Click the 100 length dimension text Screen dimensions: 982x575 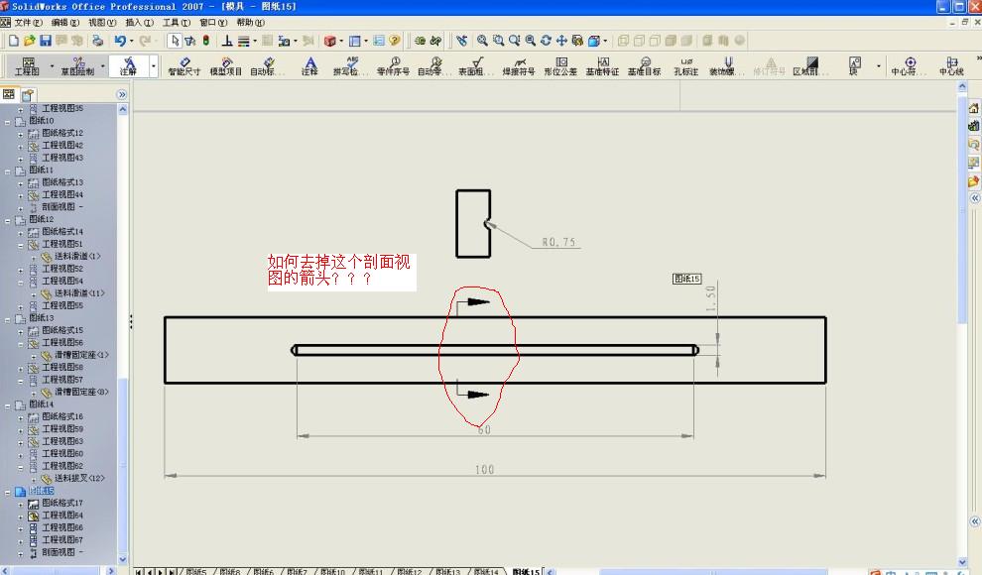point(485,469)
